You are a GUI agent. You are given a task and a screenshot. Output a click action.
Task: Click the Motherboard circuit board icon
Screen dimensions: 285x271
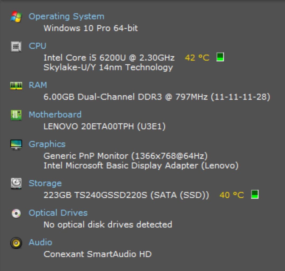click(16, 114)
